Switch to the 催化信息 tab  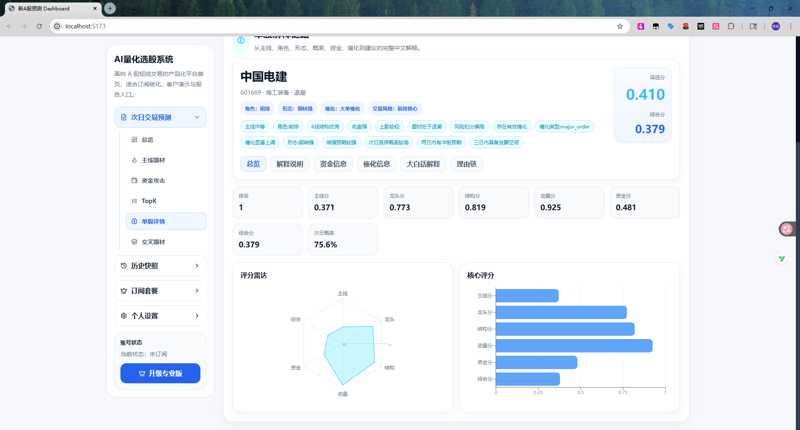tap(377, 164)
